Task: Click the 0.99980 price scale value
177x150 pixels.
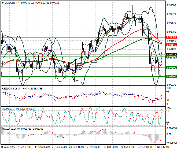Action: click(171, 5)
